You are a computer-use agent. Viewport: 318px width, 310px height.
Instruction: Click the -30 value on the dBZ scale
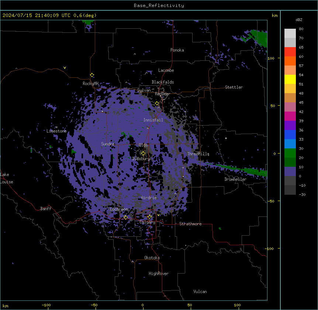tap(302, 194)
